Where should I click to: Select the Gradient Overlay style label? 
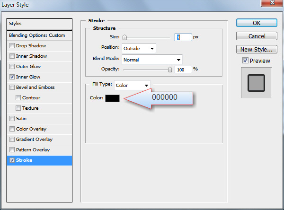coord(34,140)
